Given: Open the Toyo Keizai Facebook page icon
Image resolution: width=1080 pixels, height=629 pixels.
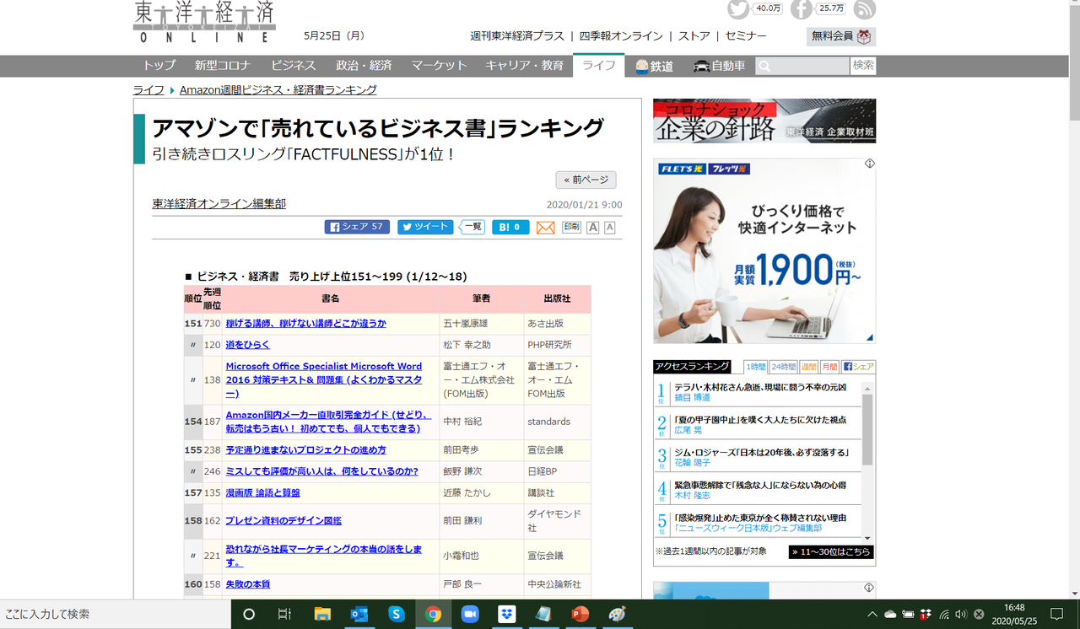Looking at the screenshot, I should (801, 8).
